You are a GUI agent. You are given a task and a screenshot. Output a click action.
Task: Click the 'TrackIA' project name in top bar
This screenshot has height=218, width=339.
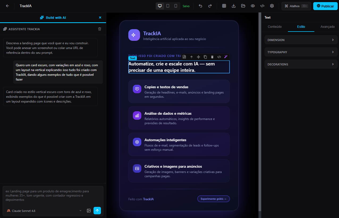pos(26,6)
